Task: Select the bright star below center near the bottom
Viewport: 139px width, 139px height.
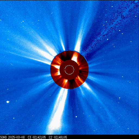Action: (76, 117)
